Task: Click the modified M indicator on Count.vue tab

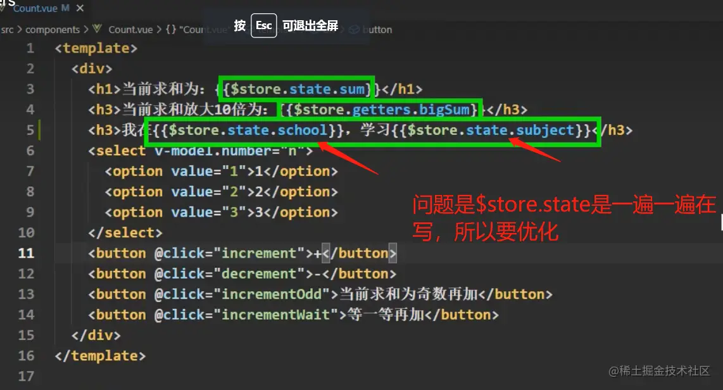Action: [65, 8]
